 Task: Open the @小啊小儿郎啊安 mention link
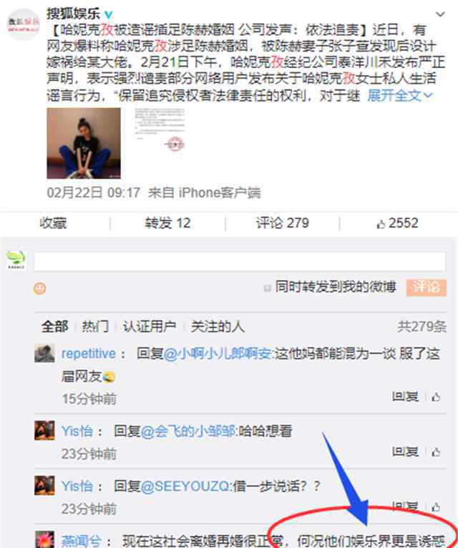tap(218, 354)
